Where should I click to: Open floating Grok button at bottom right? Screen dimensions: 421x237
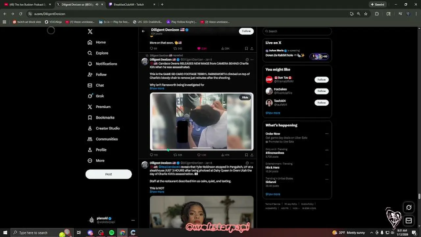[409, 207]
